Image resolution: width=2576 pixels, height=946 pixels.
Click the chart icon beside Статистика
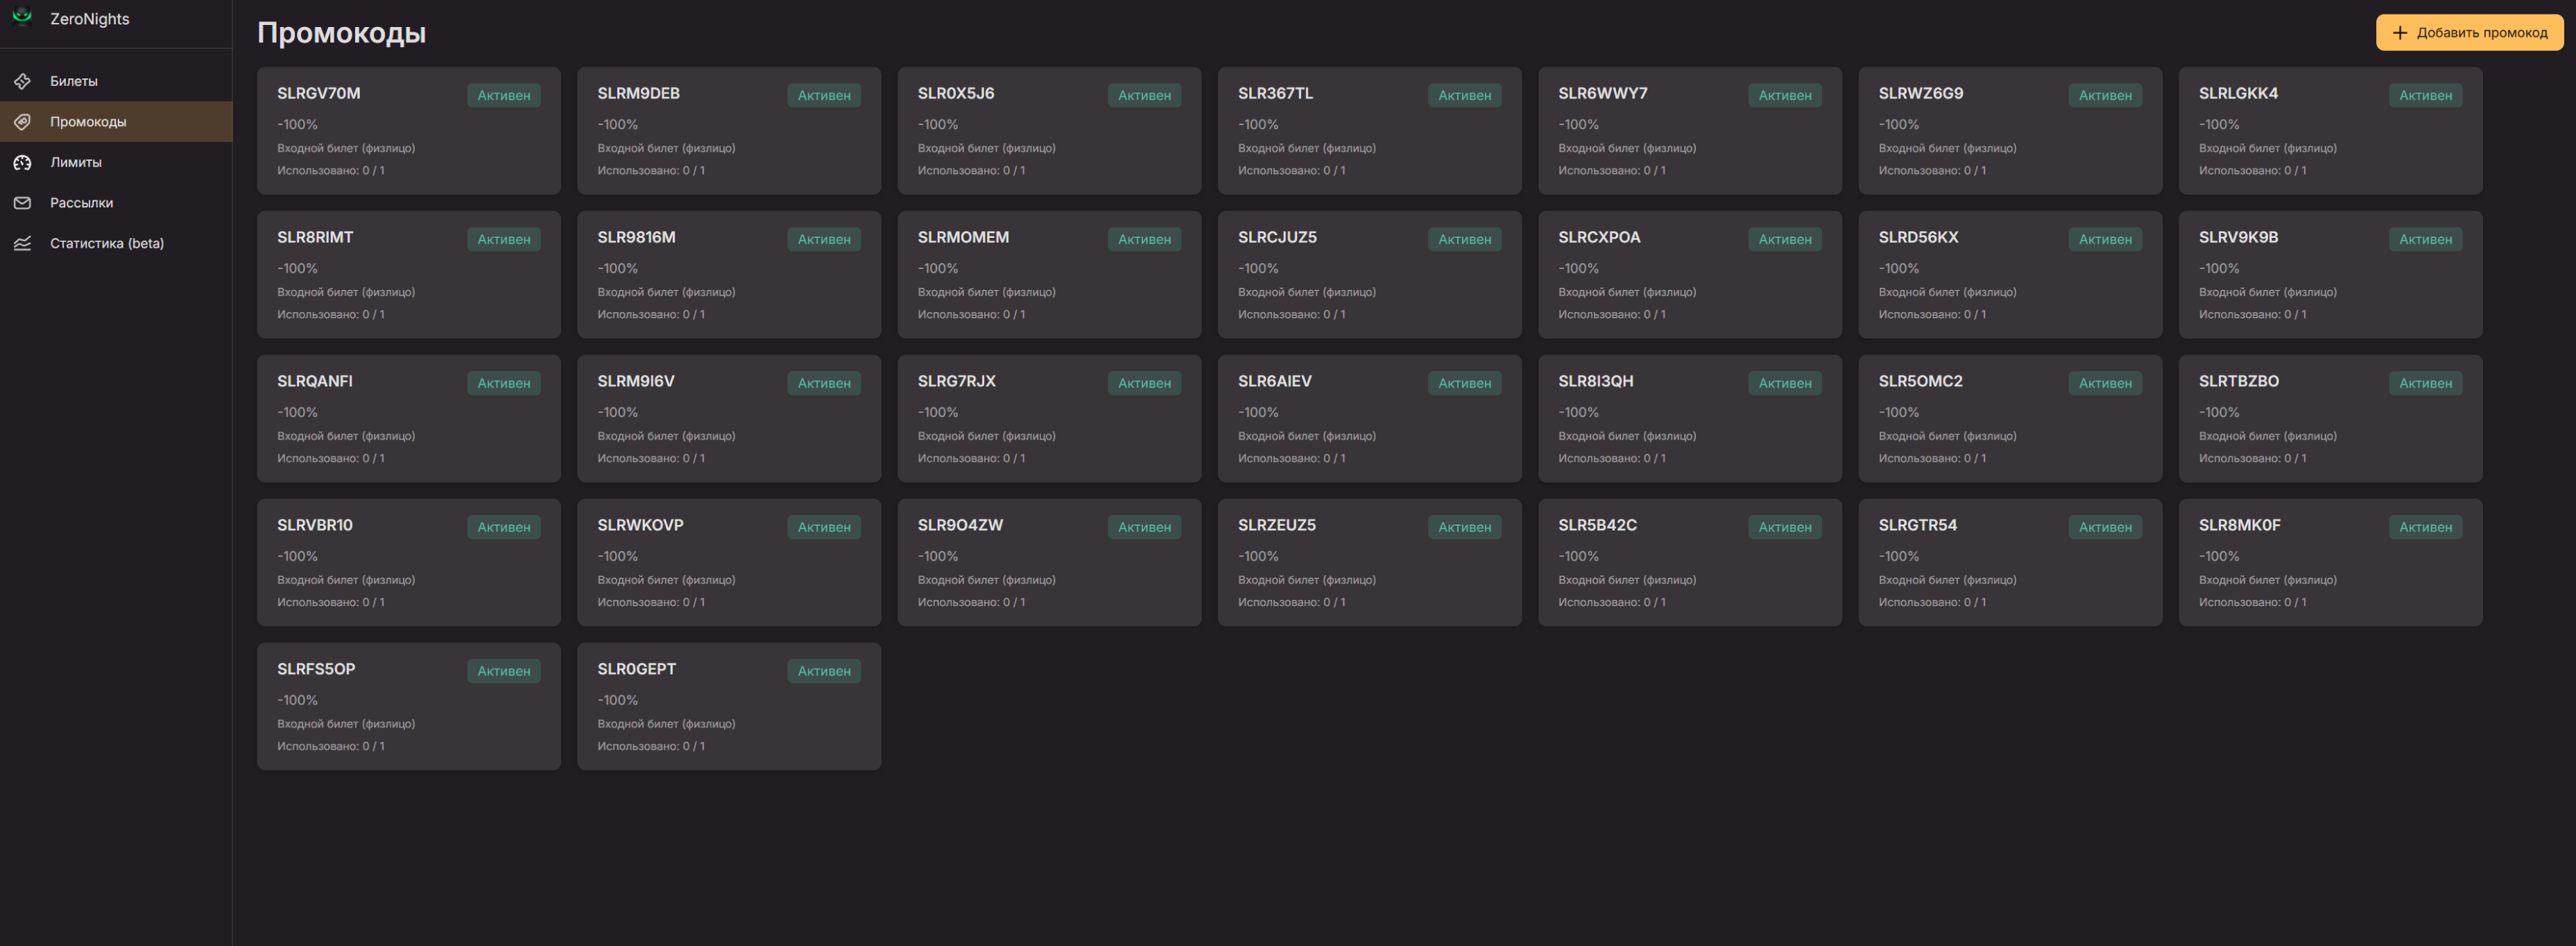point(22,243)
